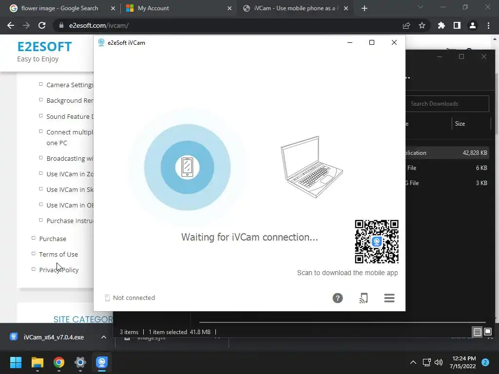
Task: Switch File Explorer to details view icon
Action: pos(478,332)
